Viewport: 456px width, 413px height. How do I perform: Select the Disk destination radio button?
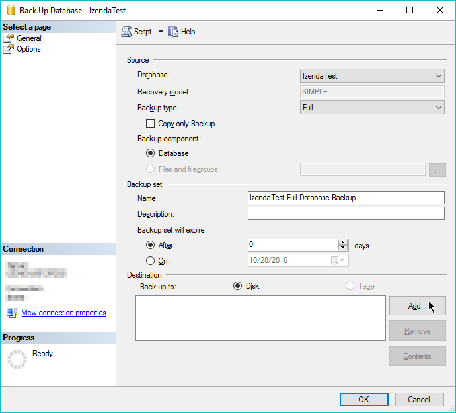point(237,286)
